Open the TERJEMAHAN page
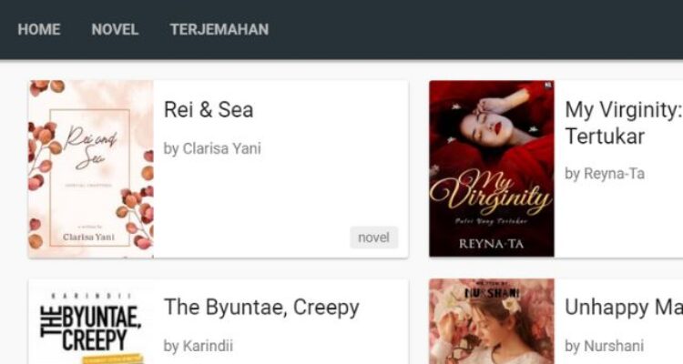This screenshot has height=364, width=683. coord(219,29)
